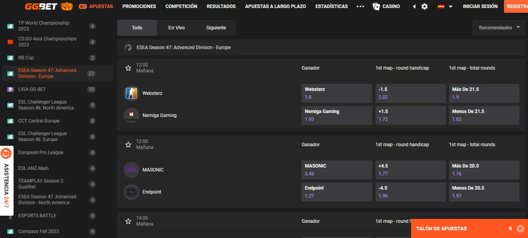Click the Websterz team logo
528x238 pixels.
coord(131,93)
